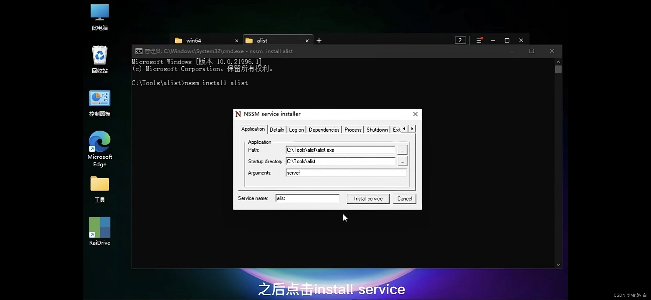This screenshot has width=651, height=300.
Task: Click the NSSM logo icon in the dialog title
Action: click(x=238, y=114)
